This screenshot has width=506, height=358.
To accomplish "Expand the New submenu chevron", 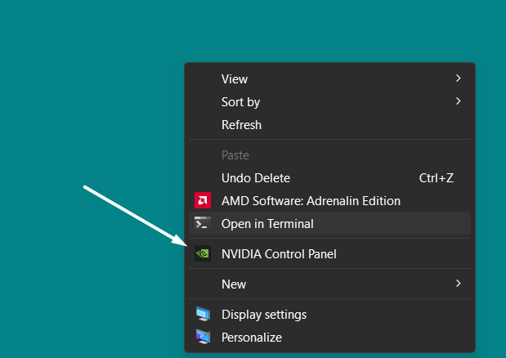I will point(458,284).
